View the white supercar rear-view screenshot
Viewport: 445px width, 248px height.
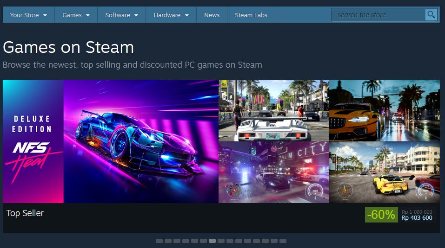(274, 110)
